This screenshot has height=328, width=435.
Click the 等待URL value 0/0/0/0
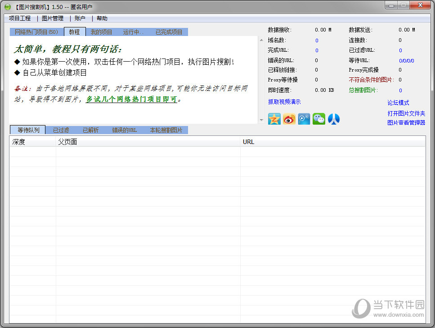coord(406,61)
